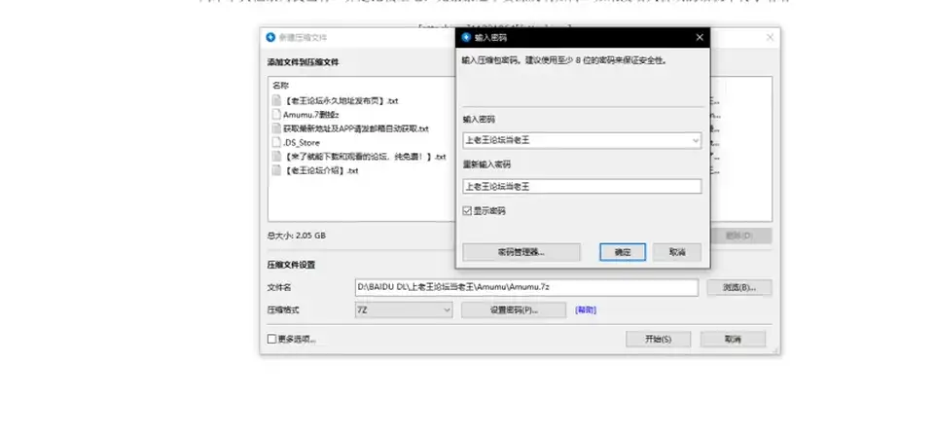Cancel the password dialog with 取消

click(x=677, y=251)
